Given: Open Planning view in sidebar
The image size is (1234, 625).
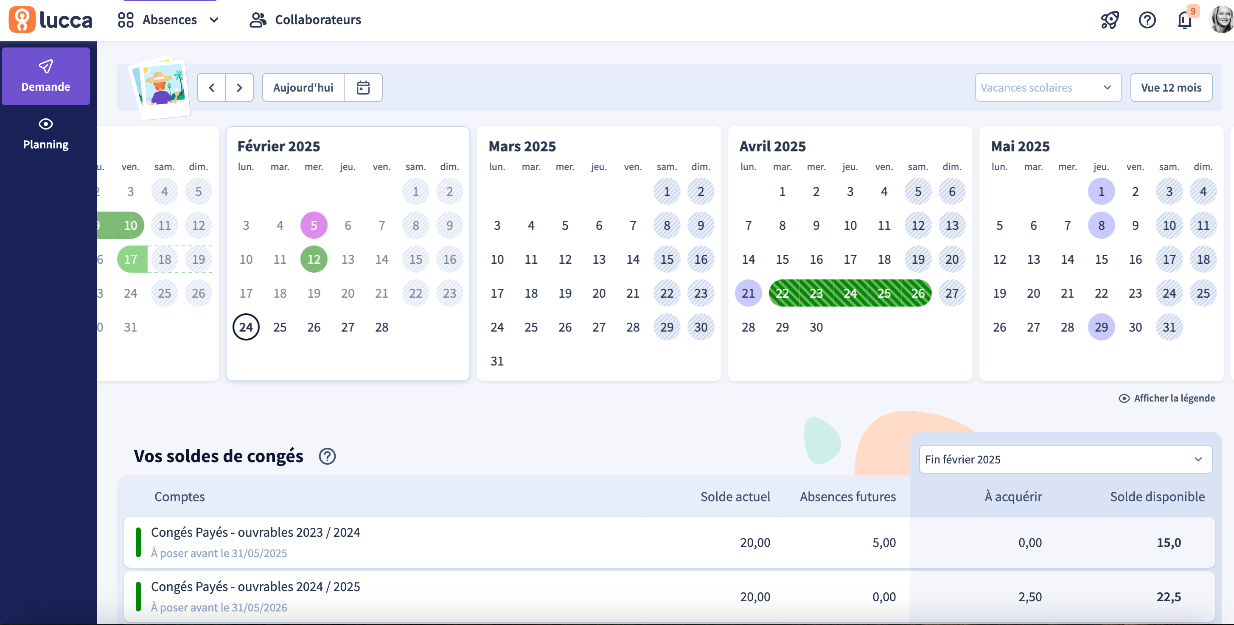Looking at the screenshot, I should point(45,134).
